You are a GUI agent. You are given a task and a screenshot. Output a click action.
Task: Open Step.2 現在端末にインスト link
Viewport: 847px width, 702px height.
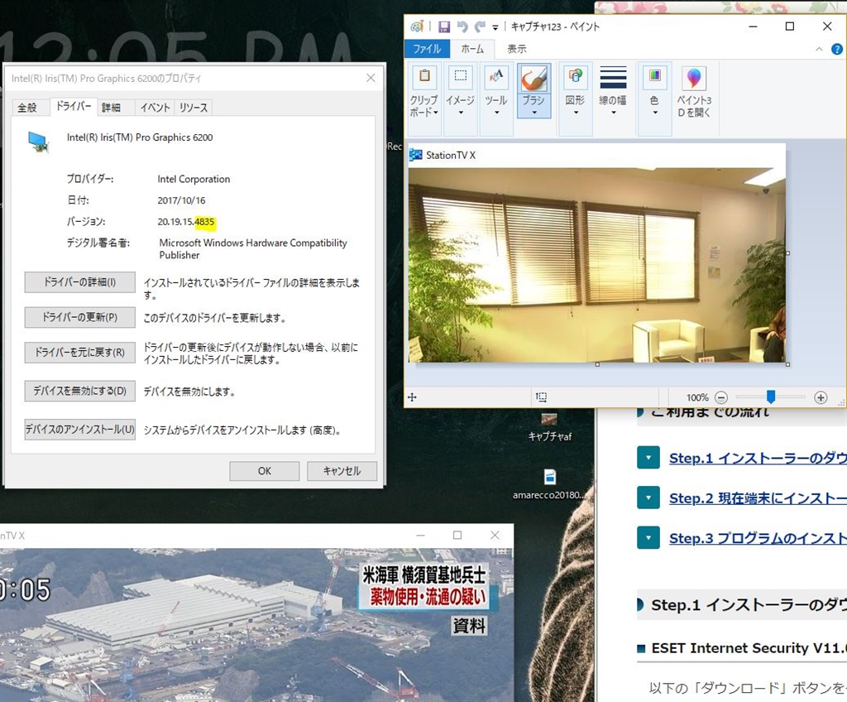click(x=758, y=498)
